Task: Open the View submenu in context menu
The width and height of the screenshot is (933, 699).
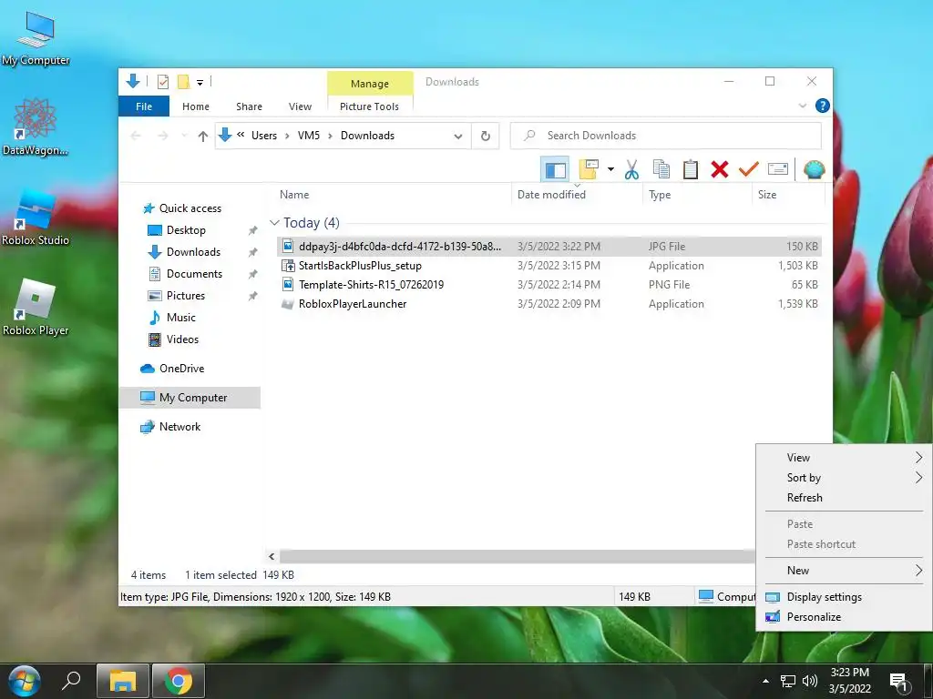Action: (844, 458)
